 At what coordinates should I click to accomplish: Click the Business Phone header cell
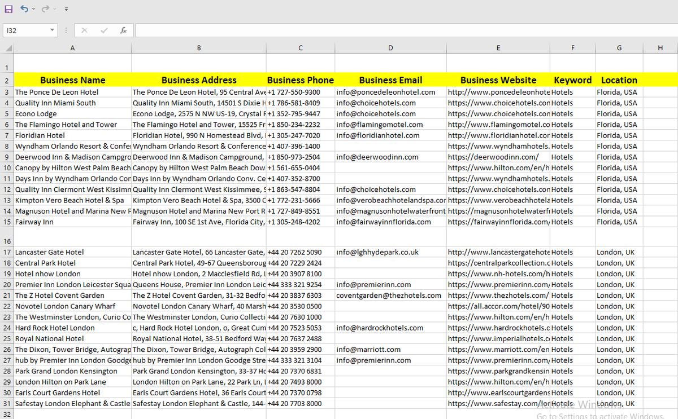301,80
